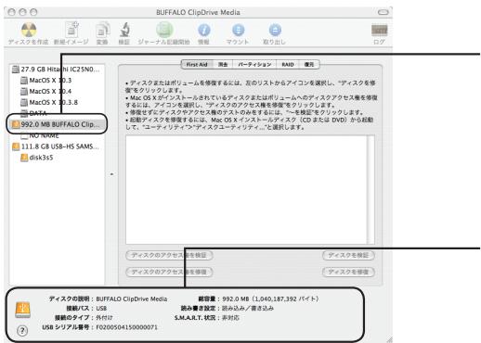Screen dimensions: 481x343
Task: Click ディスクのアクセス権を検証 verify permissions button
Action: 169,255
